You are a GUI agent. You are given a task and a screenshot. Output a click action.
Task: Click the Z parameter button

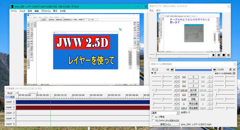pyautogui.click(x=193, y=86)
